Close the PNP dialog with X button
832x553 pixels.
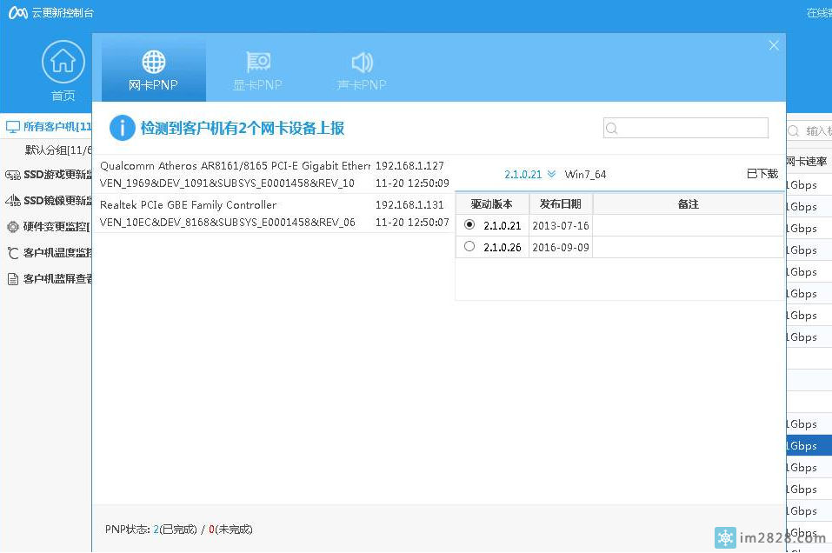click(774, 45)
